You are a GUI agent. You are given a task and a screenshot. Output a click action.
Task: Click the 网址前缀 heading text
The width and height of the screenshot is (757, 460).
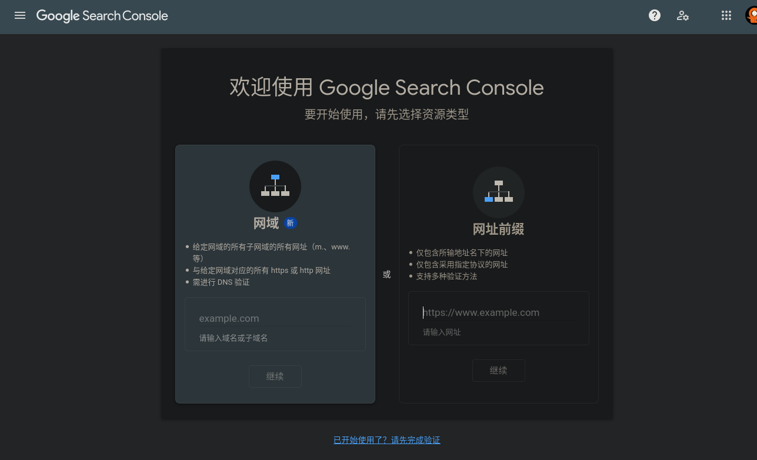pyautogui.click(x=499, y=229)
